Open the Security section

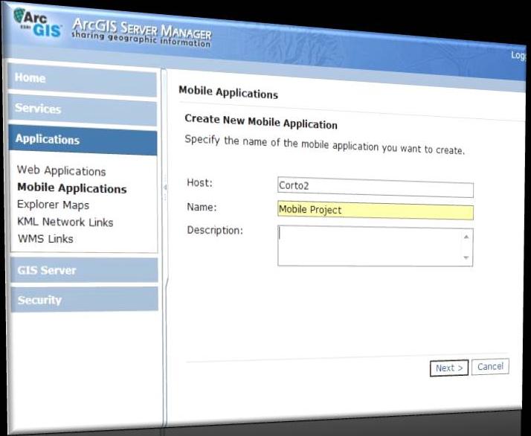(85, 300)
